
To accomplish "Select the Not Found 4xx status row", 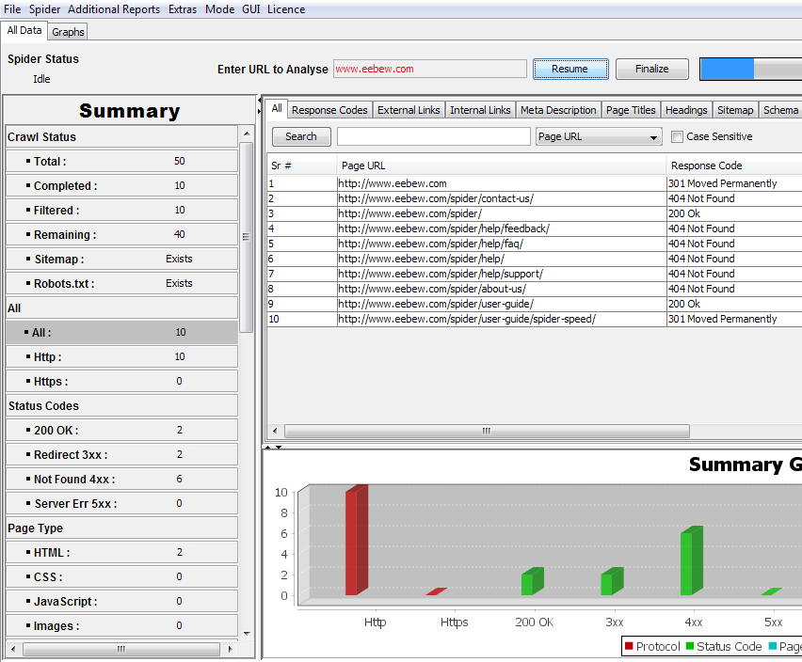I will click(121, 480).
